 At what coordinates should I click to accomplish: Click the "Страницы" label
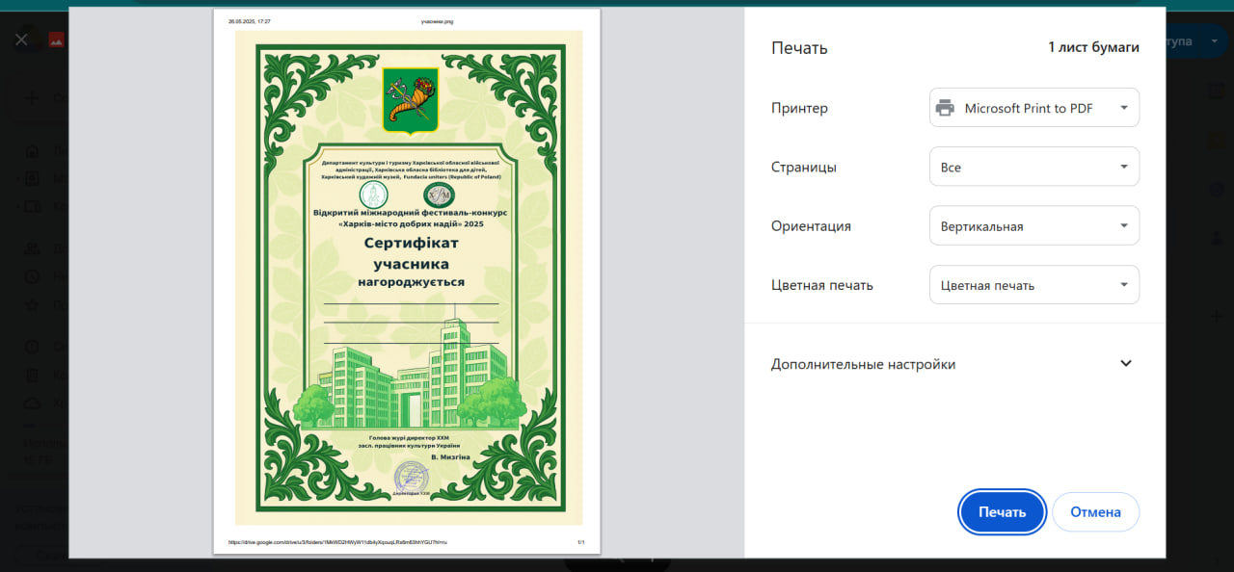tap(804, 167)
